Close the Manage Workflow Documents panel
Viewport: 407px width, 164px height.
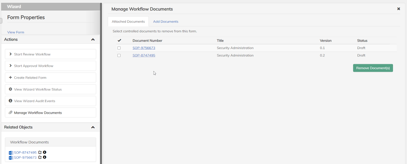point(399,9)
